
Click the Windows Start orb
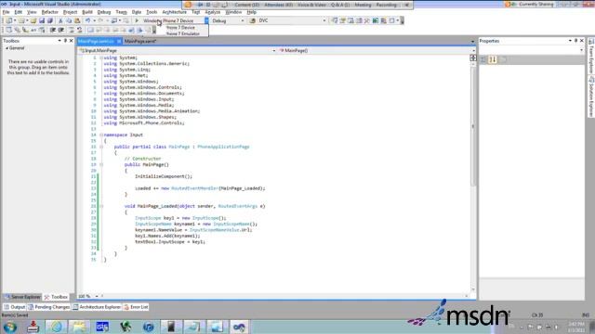pyautogui.click(x=10, y=327)
